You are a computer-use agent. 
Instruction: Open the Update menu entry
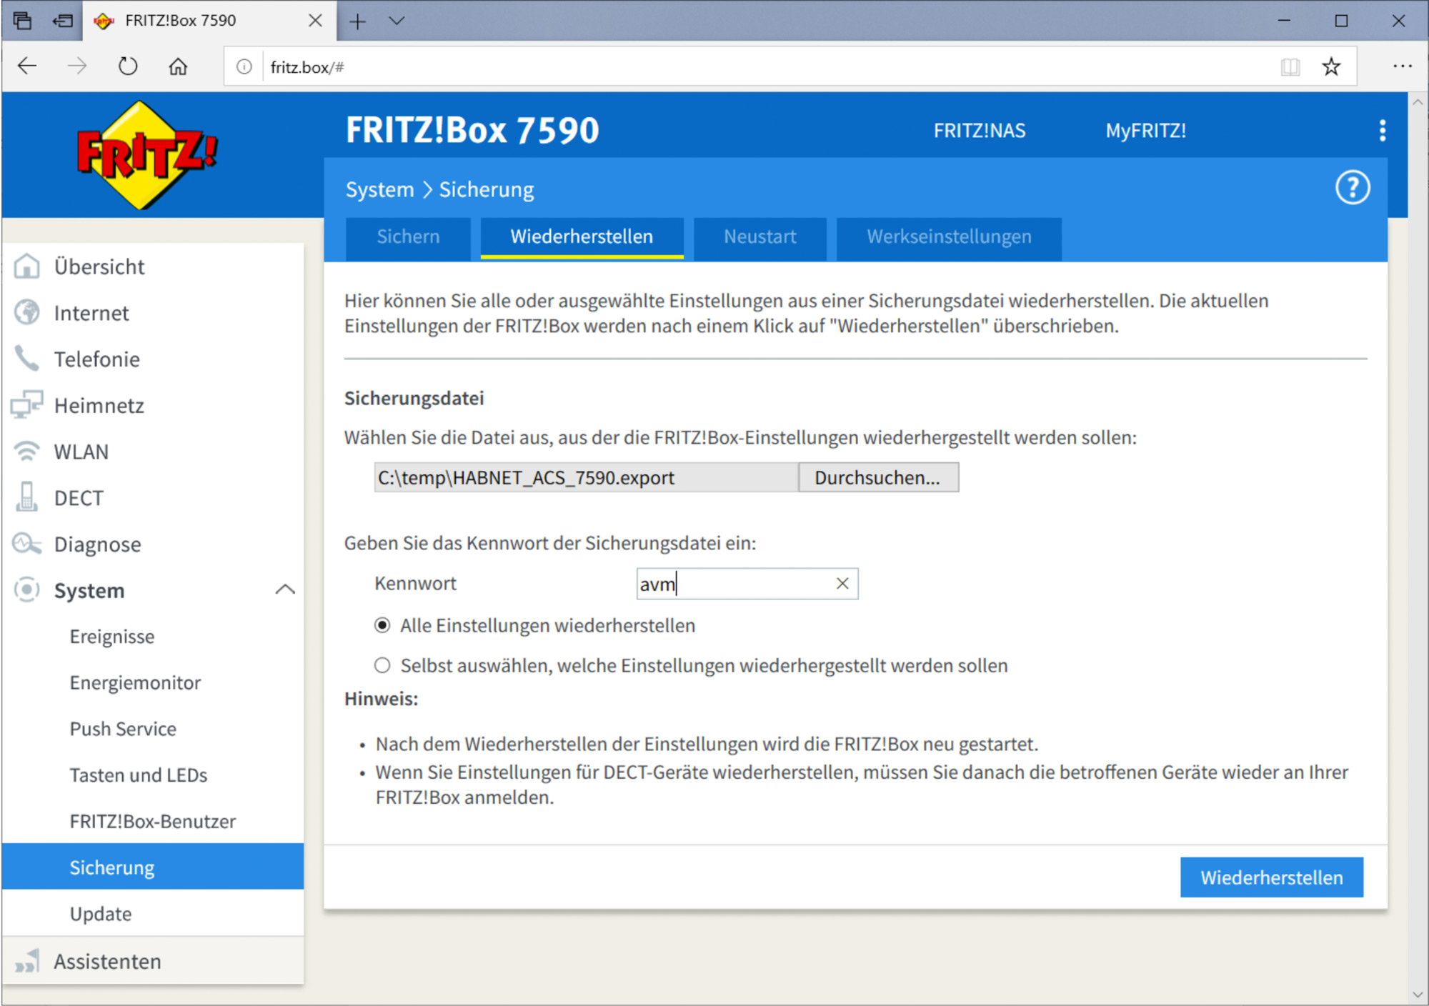point(101,914)
